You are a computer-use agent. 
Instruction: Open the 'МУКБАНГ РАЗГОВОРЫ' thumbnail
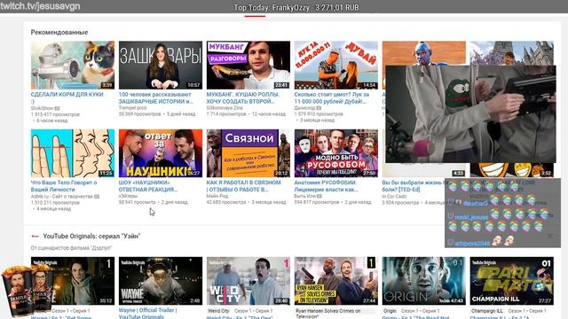click(248, 65)
